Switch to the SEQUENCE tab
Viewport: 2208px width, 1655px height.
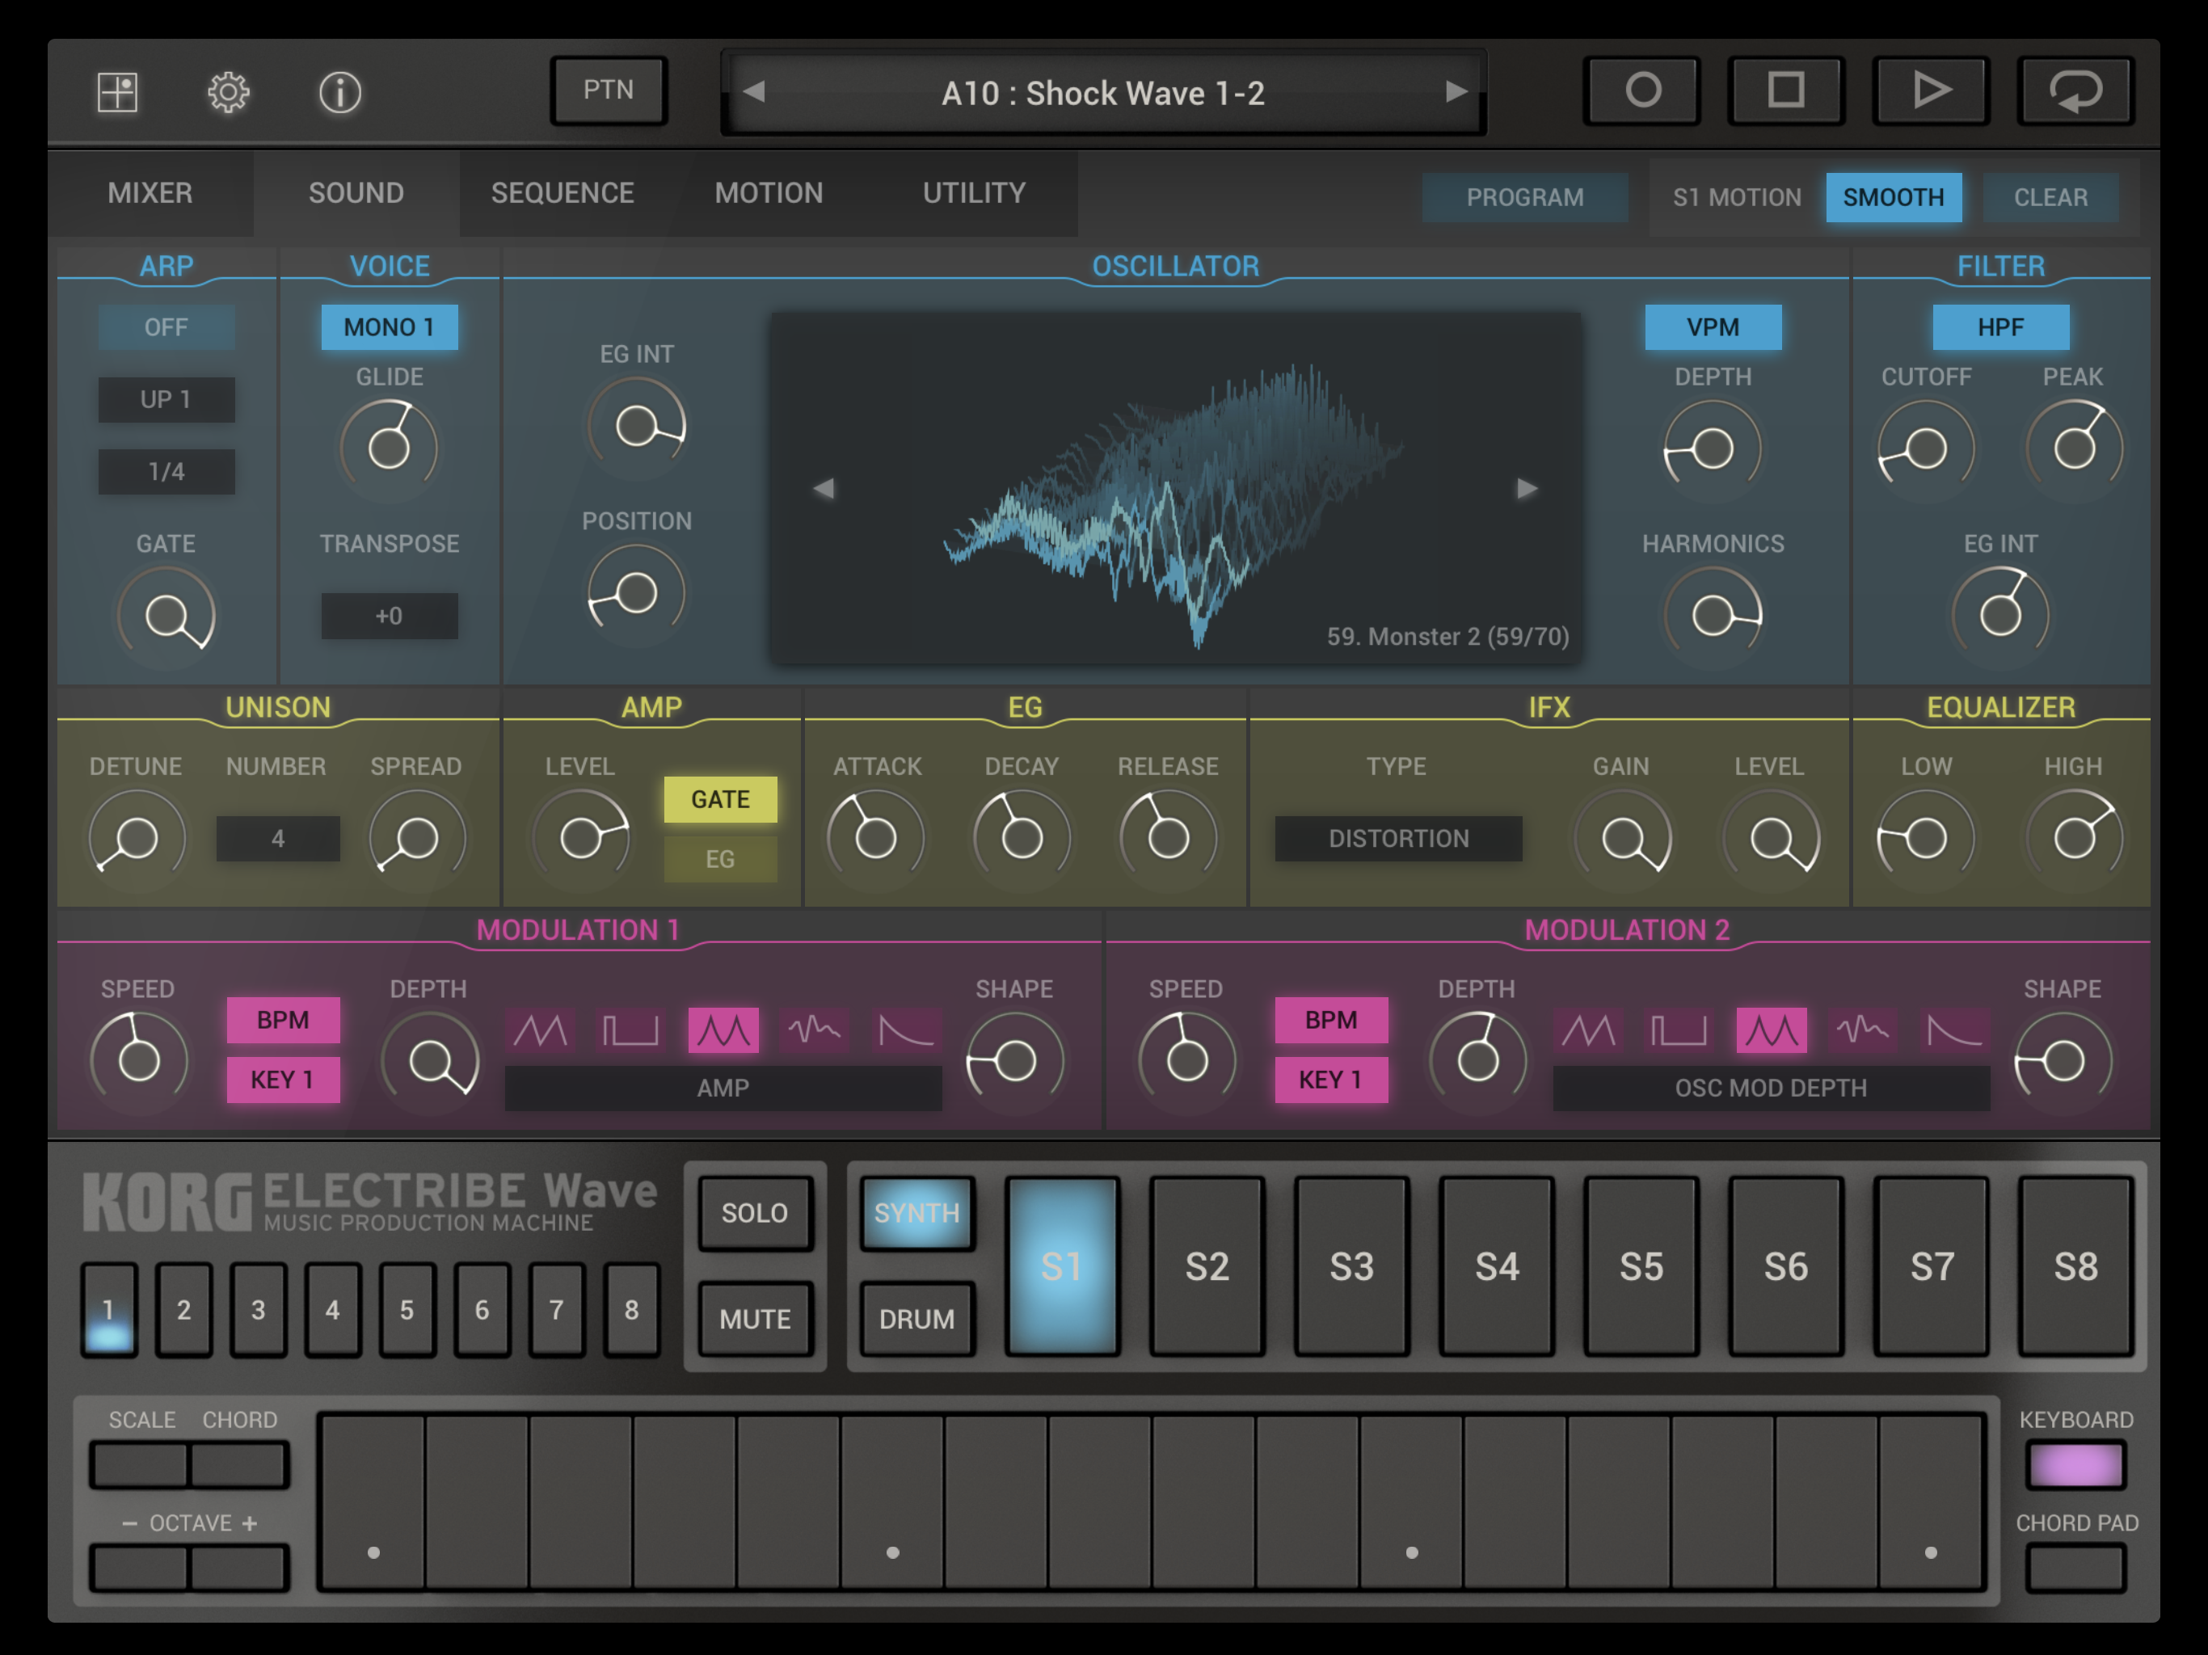pyautogui.click(x=563, y=192)
